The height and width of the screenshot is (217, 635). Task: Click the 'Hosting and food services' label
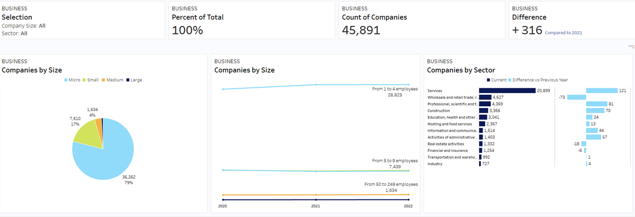coord(449,124)
